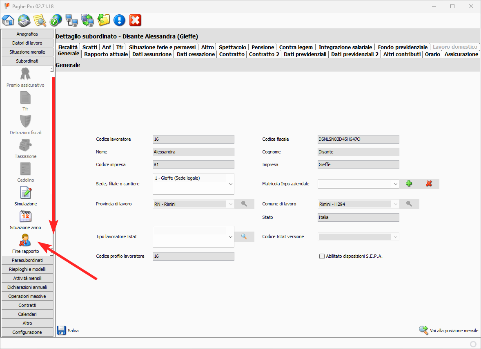Open Situazione anno calendar icon
Viewport: 481px width, 349px height.
[x=25, y=216]
